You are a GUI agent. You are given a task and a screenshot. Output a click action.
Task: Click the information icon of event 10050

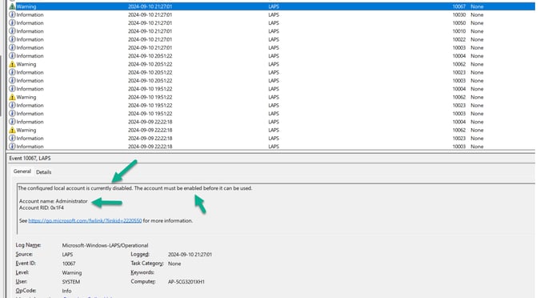(12, 23)
